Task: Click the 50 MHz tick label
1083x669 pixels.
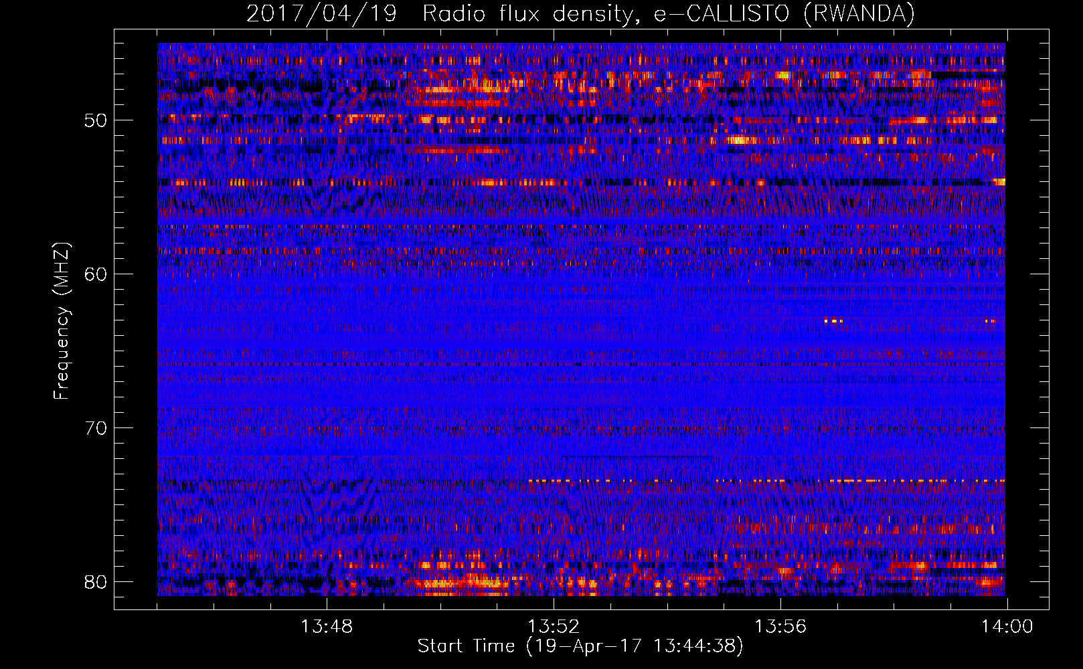Action: [96, 120]
